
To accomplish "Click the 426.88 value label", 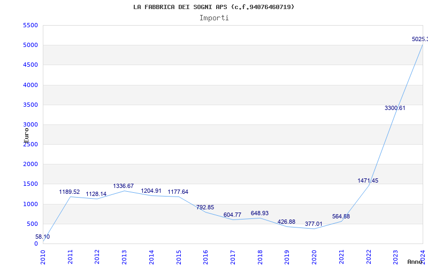I will (x=286, y=222).
